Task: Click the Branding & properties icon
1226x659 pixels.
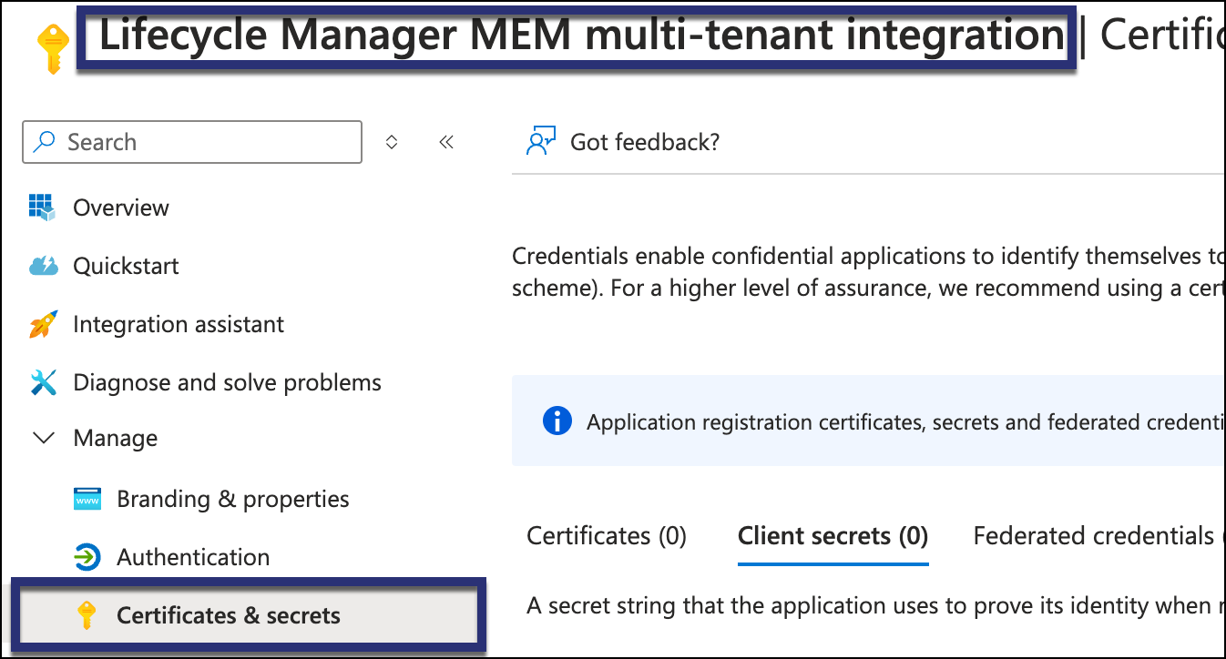Action: 87,499
